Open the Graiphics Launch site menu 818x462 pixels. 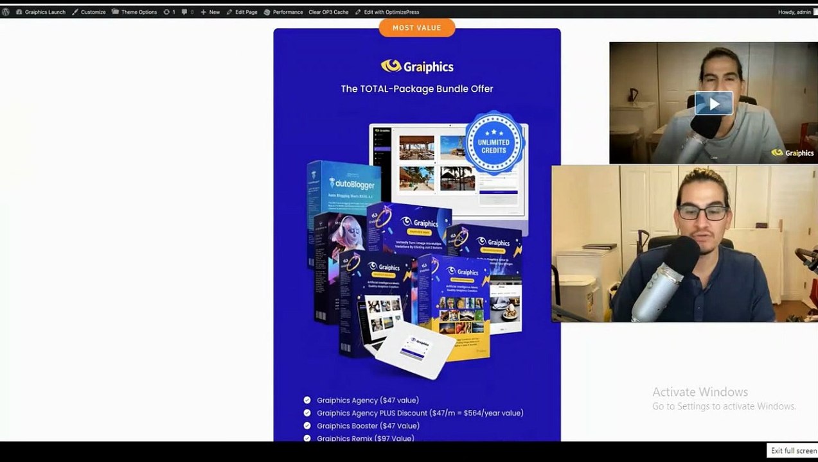pyautogui.click(x=40, y=12)
